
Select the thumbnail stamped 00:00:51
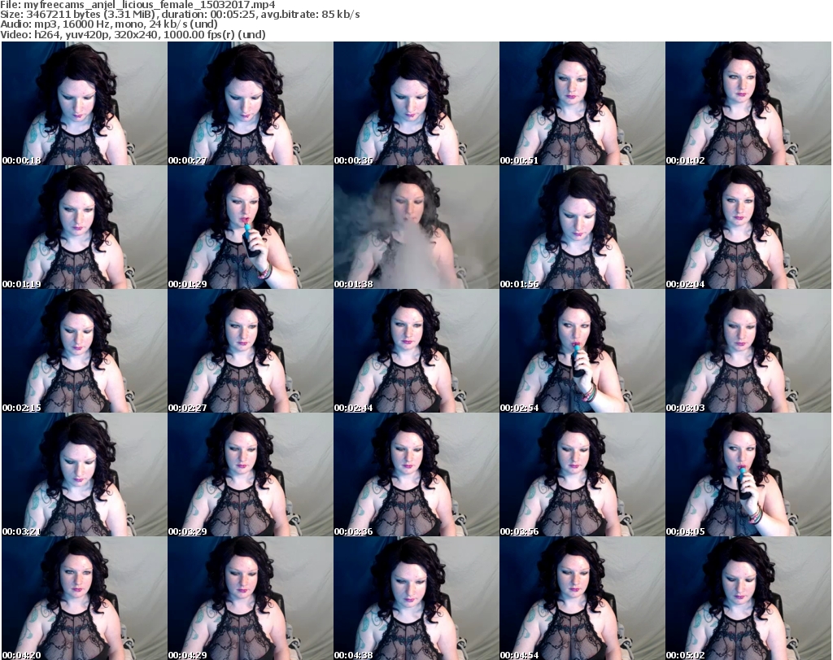tap(582, 103)
